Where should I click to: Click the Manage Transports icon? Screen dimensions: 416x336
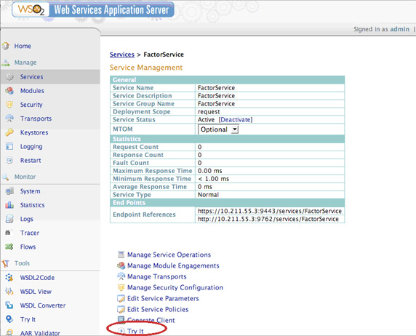pos(121,276)
